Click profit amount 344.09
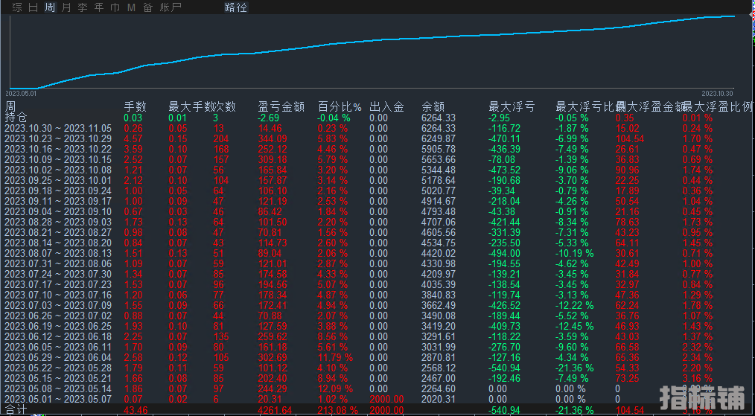This screenshot has width=755, height=416. [x=272, y=138]
